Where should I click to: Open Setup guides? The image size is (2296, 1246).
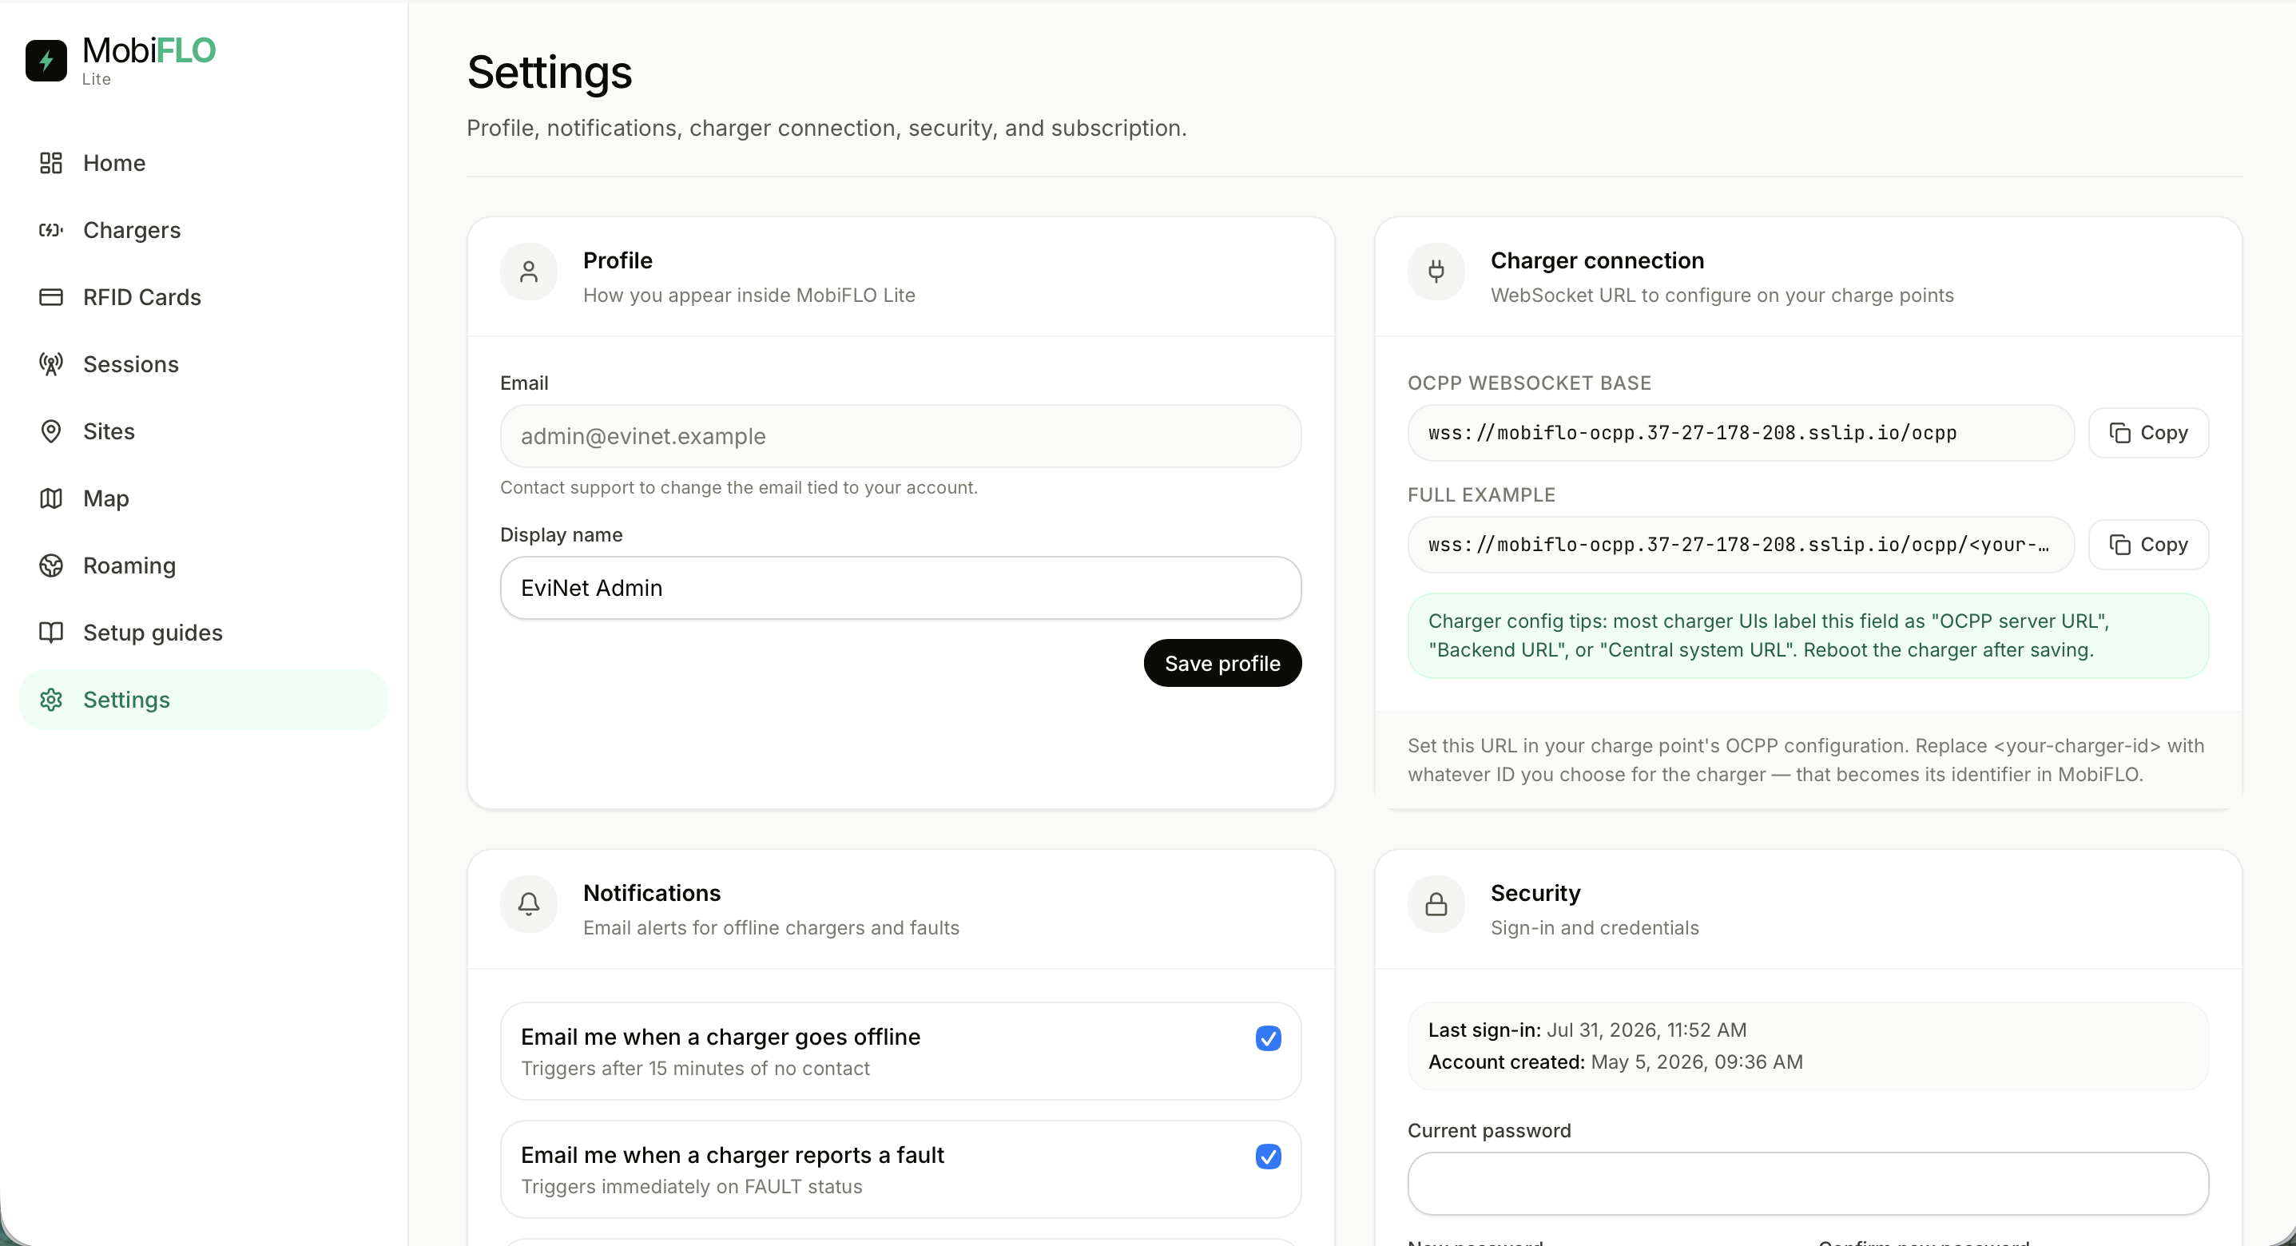(203, 633)
